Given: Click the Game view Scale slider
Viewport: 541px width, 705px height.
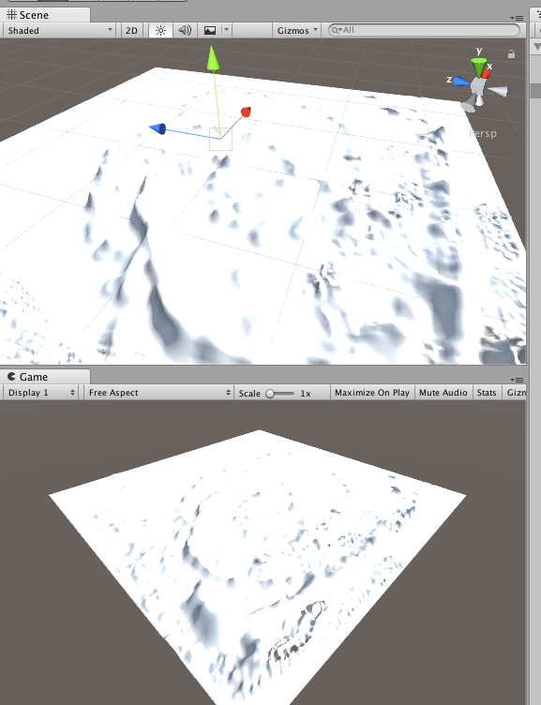Looking at the screenshot, I should click(x=279, y=394).
